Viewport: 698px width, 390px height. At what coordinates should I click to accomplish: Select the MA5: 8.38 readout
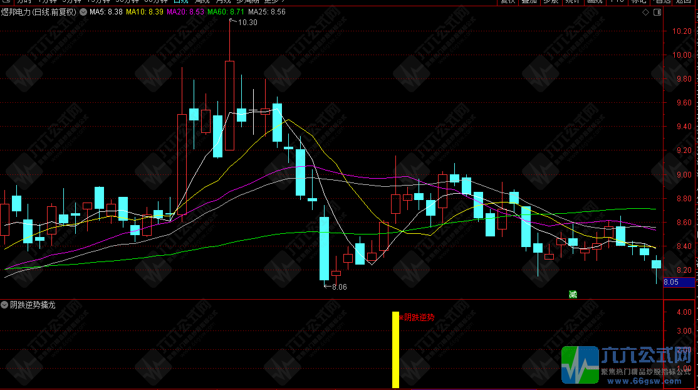click(106, 12)
